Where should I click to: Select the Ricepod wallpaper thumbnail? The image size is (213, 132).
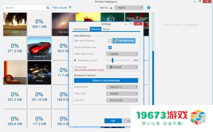tap(39, 73)
